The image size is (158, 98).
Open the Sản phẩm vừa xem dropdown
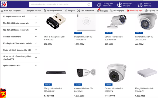pos(33,11)
